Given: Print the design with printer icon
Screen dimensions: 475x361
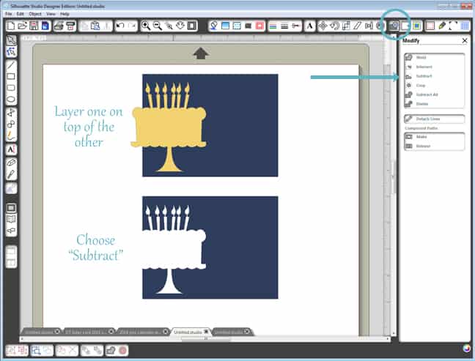Looking at the screenshot, I should tap(59, 26).
